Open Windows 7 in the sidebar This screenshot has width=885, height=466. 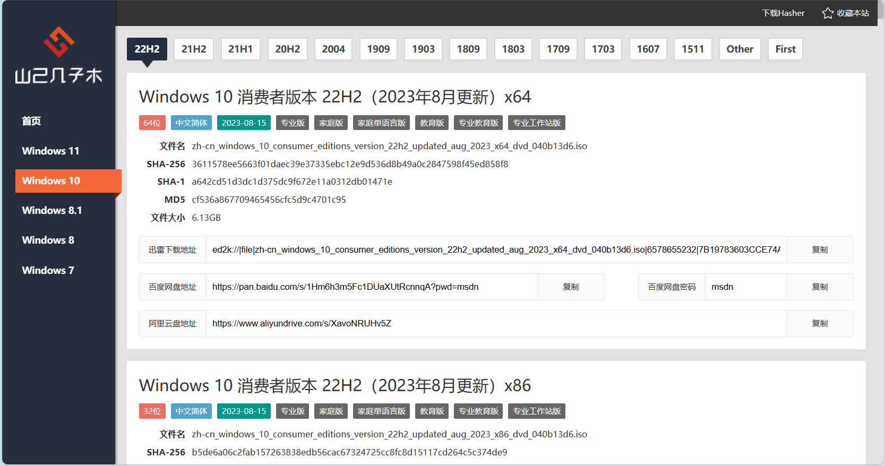(x=48, y=270)
